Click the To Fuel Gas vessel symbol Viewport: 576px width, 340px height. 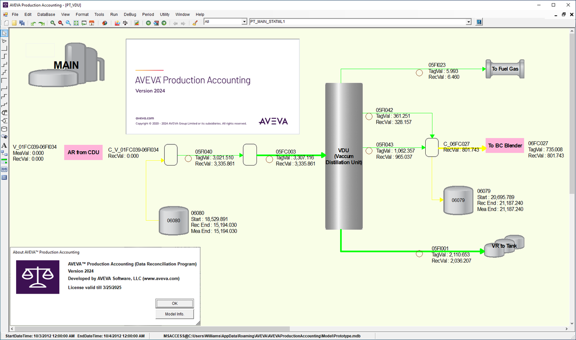coord(505,69)
